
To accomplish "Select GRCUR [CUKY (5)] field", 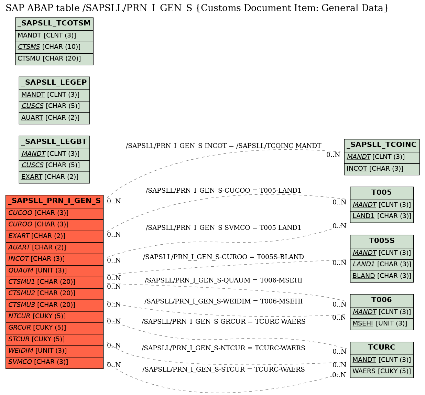I will 54,328.
